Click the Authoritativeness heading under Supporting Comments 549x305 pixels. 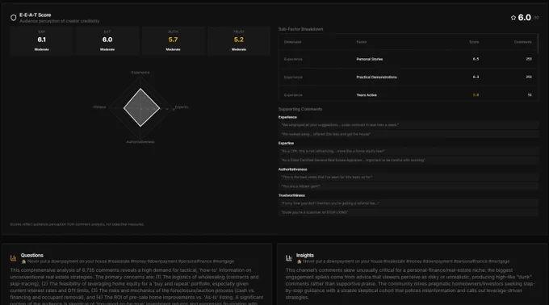(293, 169)
